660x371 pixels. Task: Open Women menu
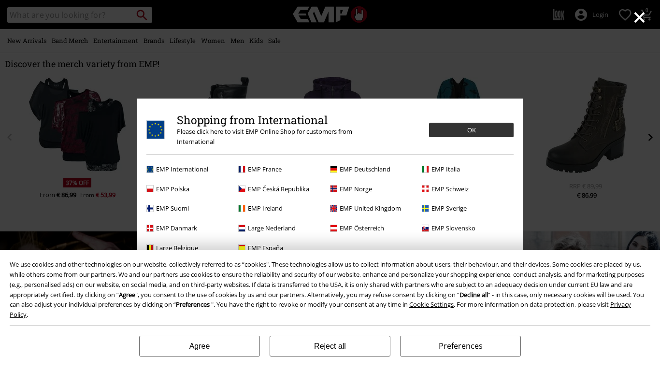click(213, 41)
